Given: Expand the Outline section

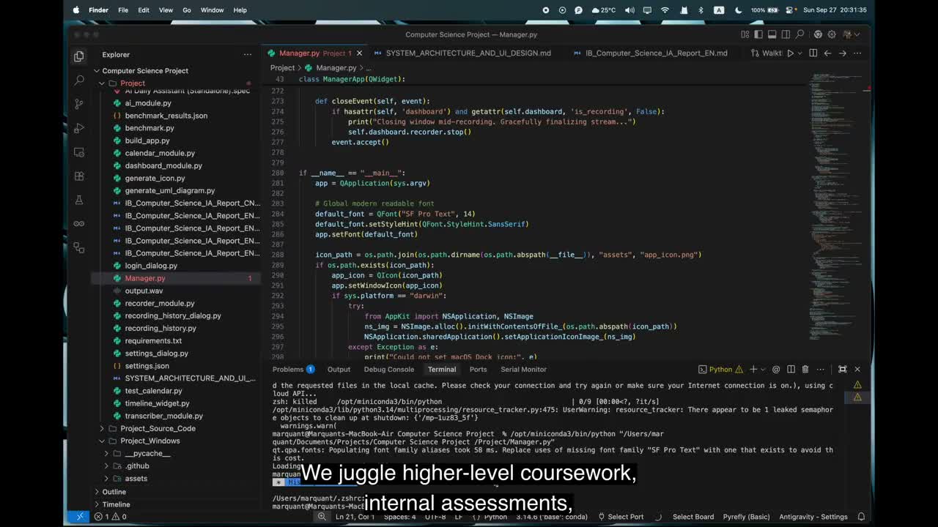Looking at the screenshot, I should coord(96,492).
